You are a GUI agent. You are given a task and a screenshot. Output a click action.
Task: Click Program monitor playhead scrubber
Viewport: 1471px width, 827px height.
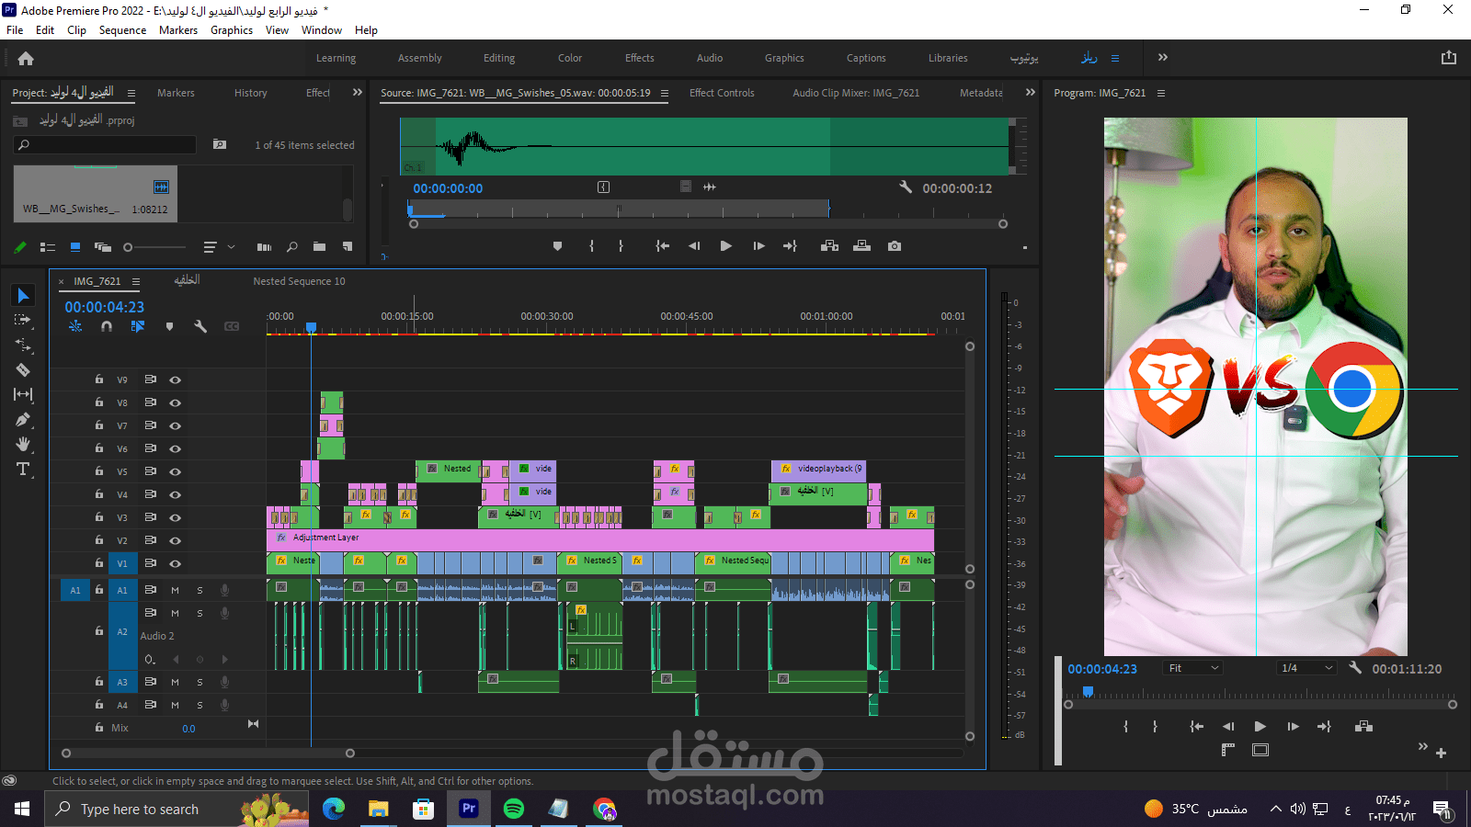point(1088,691)
